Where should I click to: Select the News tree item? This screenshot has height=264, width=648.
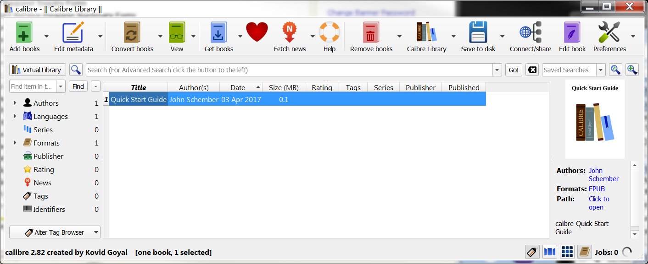click(x=42, y=183)
